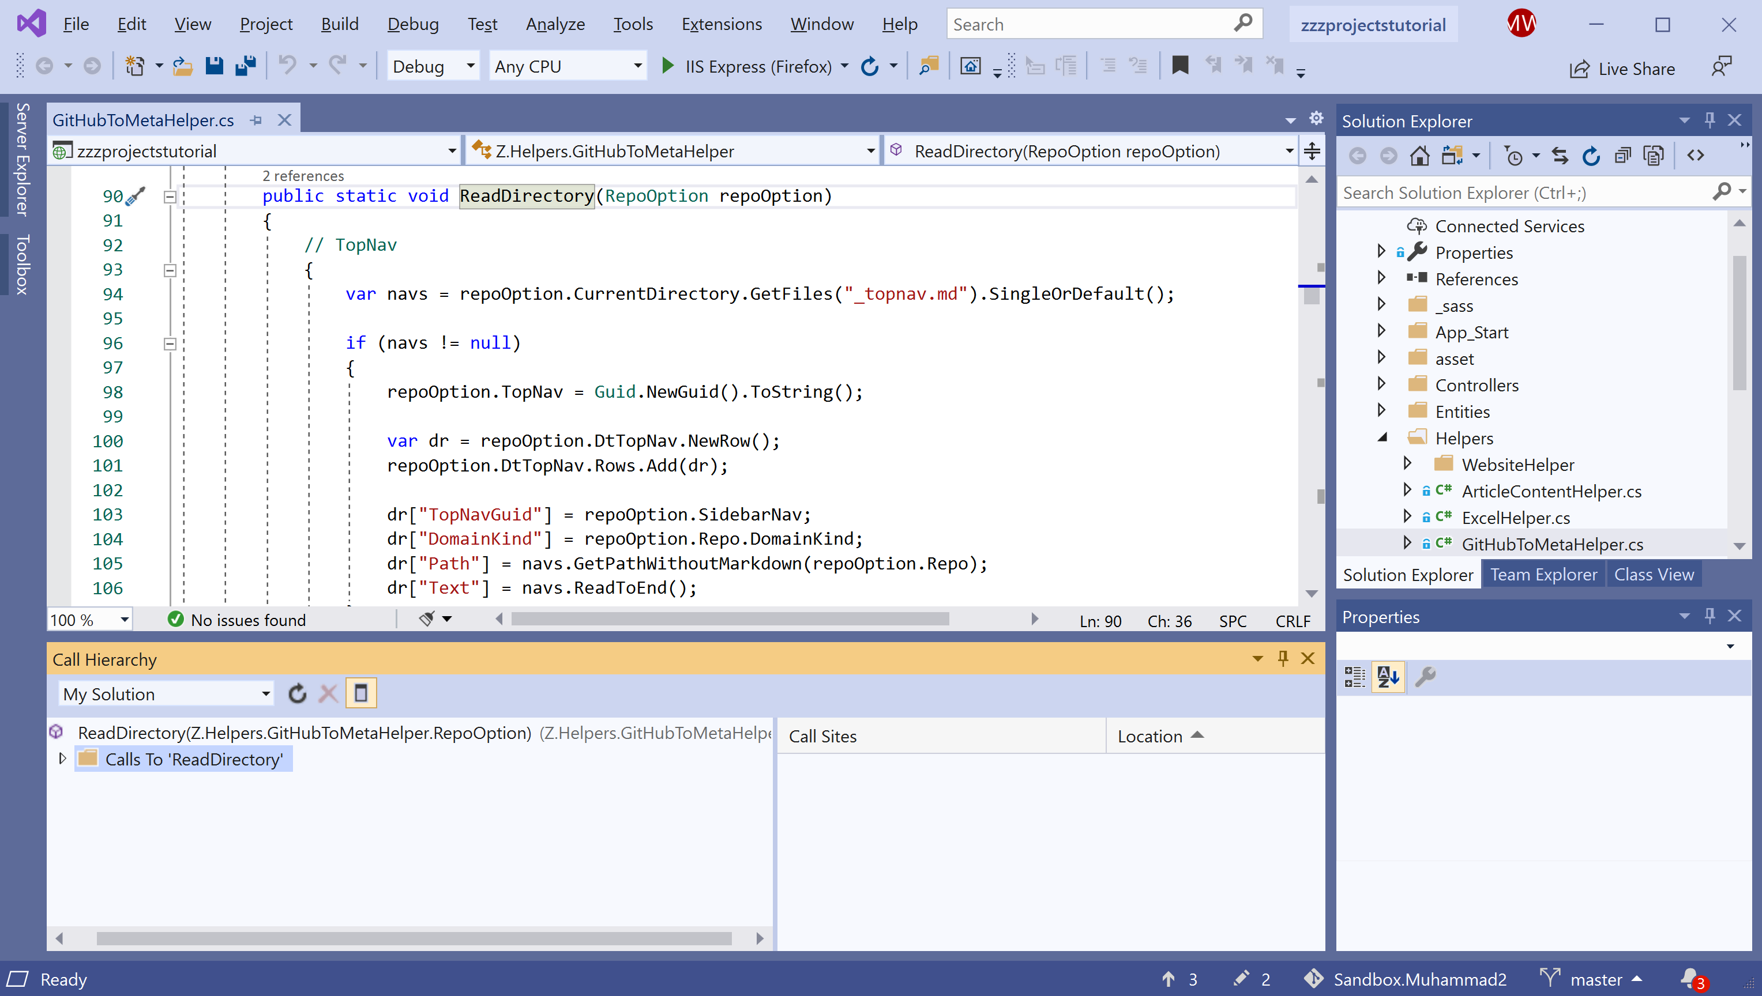Click the Save All toolbar icon
Image resolution: width=1762 pixels, height=996 pixels.
[245, 66]
